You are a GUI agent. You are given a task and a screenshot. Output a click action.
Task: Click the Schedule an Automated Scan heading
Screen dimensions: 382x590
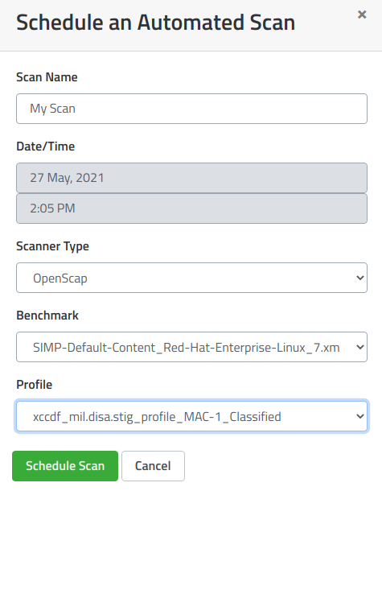156,23
